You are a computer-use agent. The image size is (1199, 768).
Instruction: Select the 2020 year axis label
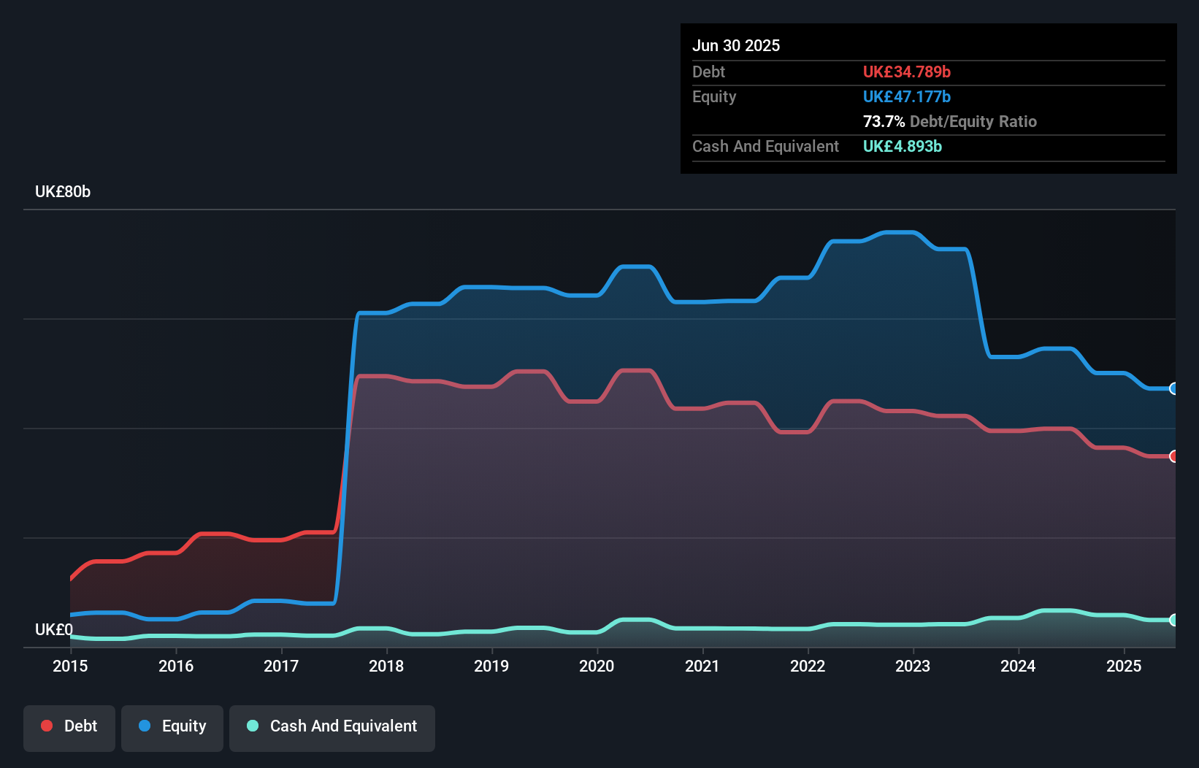[x=597, y=667]
